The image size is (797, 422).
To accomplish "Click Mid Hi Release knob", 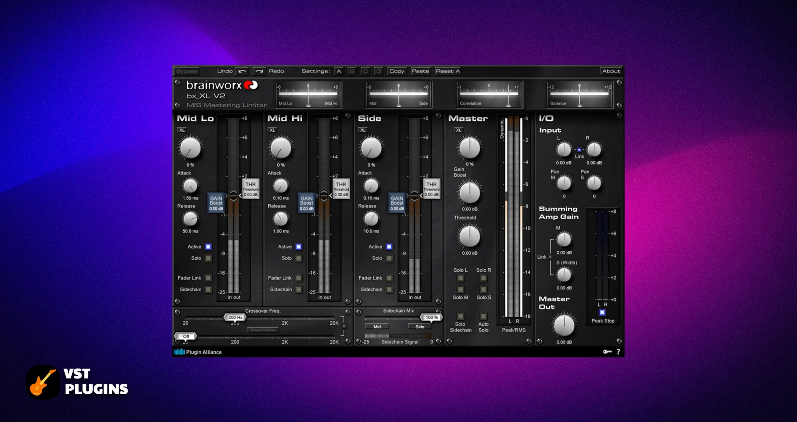I will (281, 219).
